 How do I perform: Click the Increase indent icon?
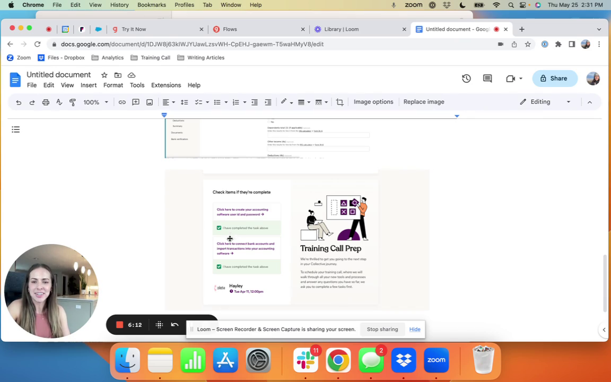[x=268, y=102]
